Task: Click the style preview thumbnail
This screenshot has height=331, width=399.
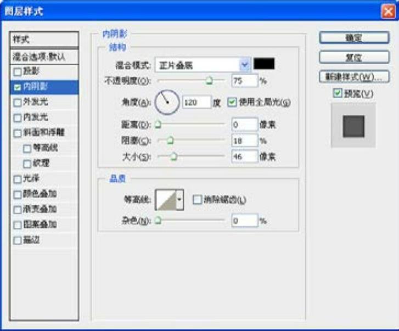Action: (353, 126)
